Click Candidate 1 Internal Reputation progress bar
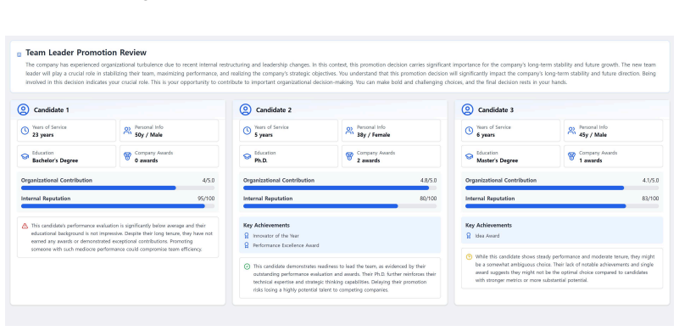Image resolution: width=679 pixels, height=331 pixels. click(118, 206)
